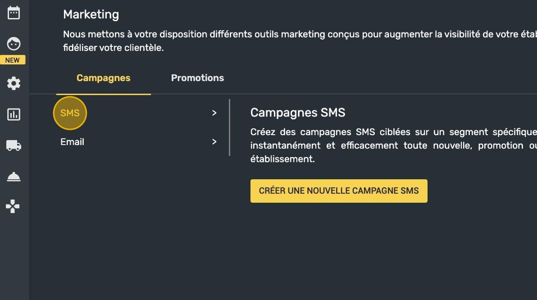This screenshot has height=300, width=537.
Task: Click the Campagnes SMS section title
Action: pos(298,113)
